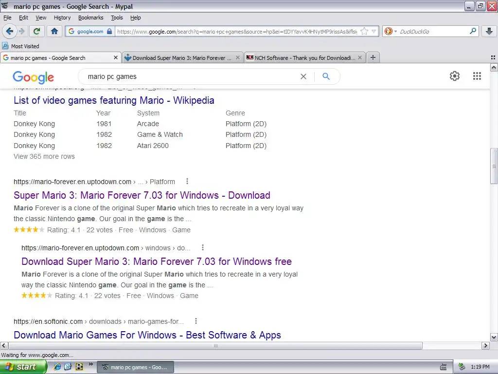Go back with the browser Back arrow
Image resolution: width=498 pixels, height=374 pixels.
click(x=10, y=31)
